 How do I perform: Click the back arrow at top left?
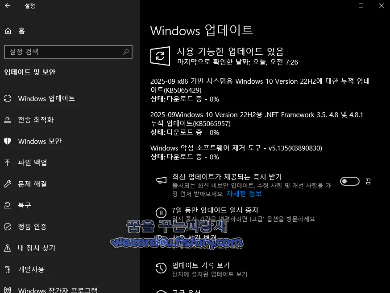tap(7, 6)
